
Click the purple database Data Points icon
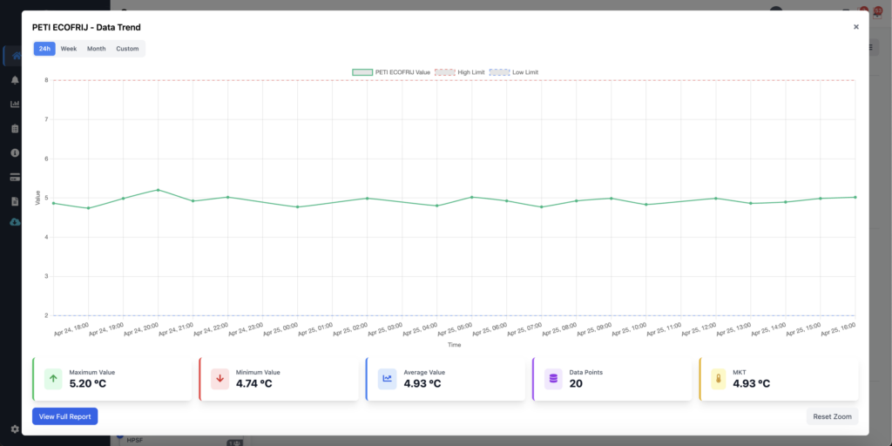pyautogui.click(x=553, y=379)
